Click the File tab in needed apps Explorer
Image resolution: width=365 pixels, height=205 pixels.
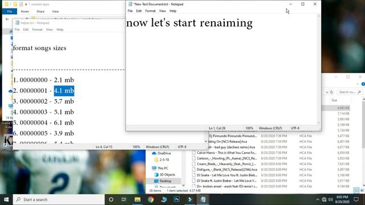[10, 11]
